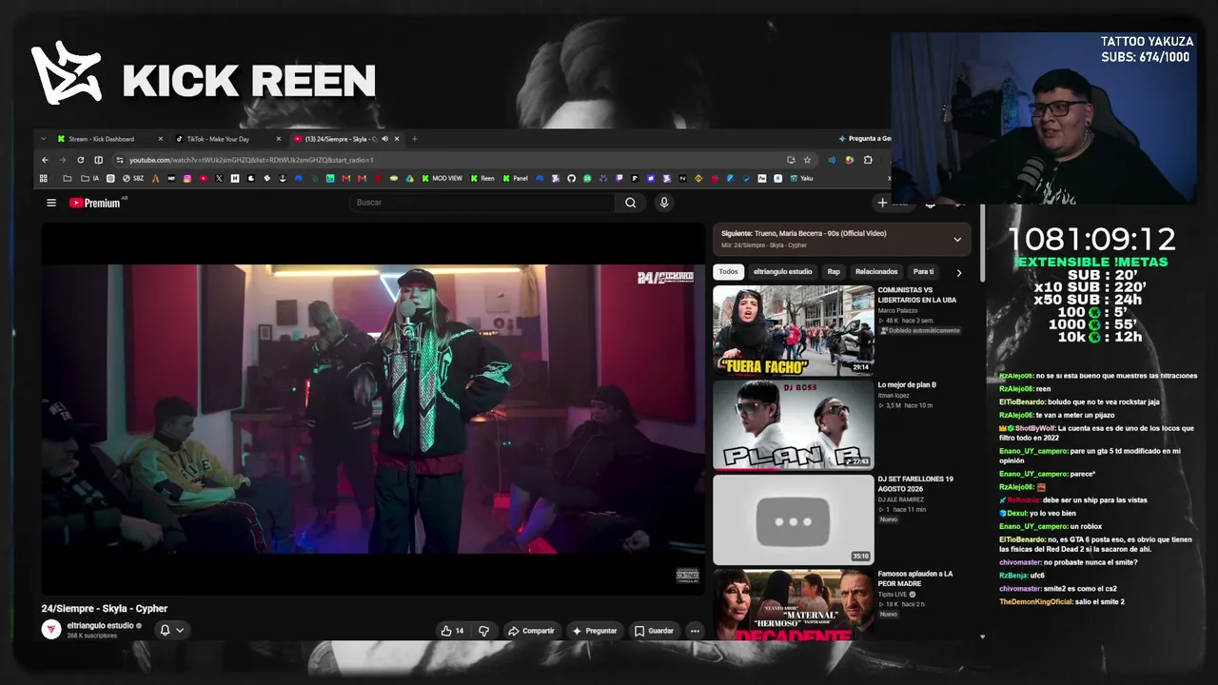This screenshot has width=1218, height=685.
Task: Bookmark this page with the star icon
Action: pos(807,160)
